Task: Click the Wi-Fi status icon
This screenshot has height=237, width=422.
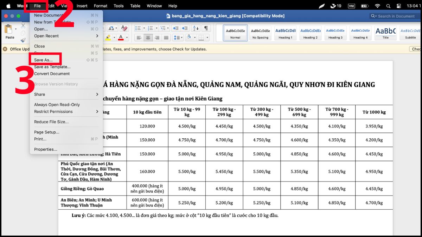Action: point(377,6)
